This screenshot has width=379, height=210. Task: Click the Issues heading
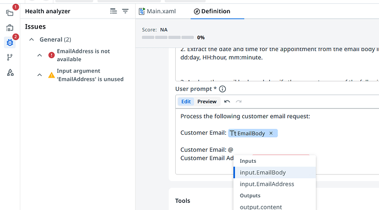pos(35,26)
